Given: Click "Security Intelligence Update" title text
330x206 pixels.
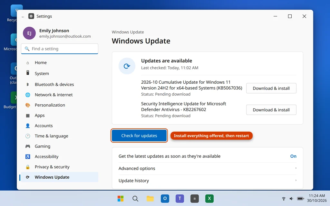Looking at the screenshot, I should [x=183, y=107].
